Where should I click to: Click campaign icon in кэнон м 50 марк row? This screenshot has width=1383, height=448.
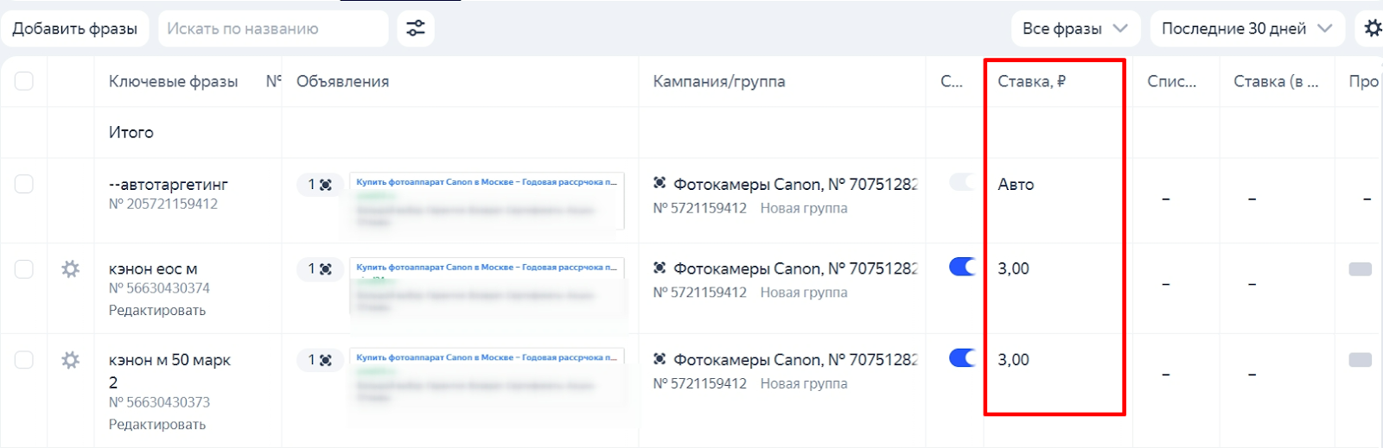[660, 359]
